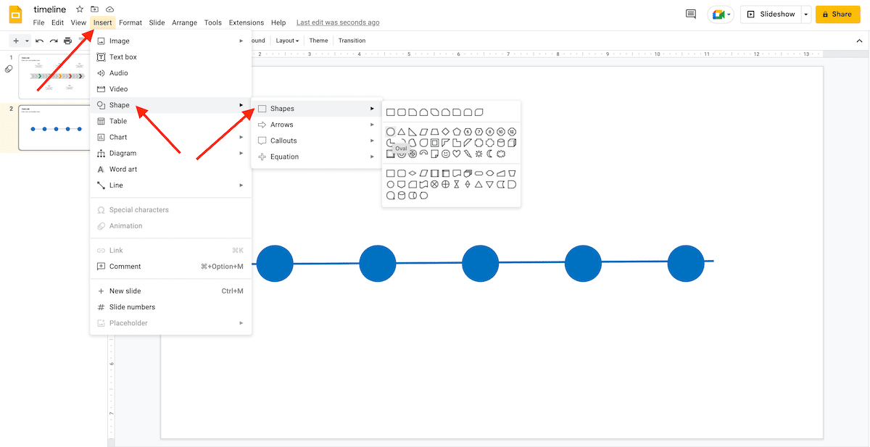Check the cloud save status icon
This screenshot has width=870, height=447.
(x=109, y=9)
